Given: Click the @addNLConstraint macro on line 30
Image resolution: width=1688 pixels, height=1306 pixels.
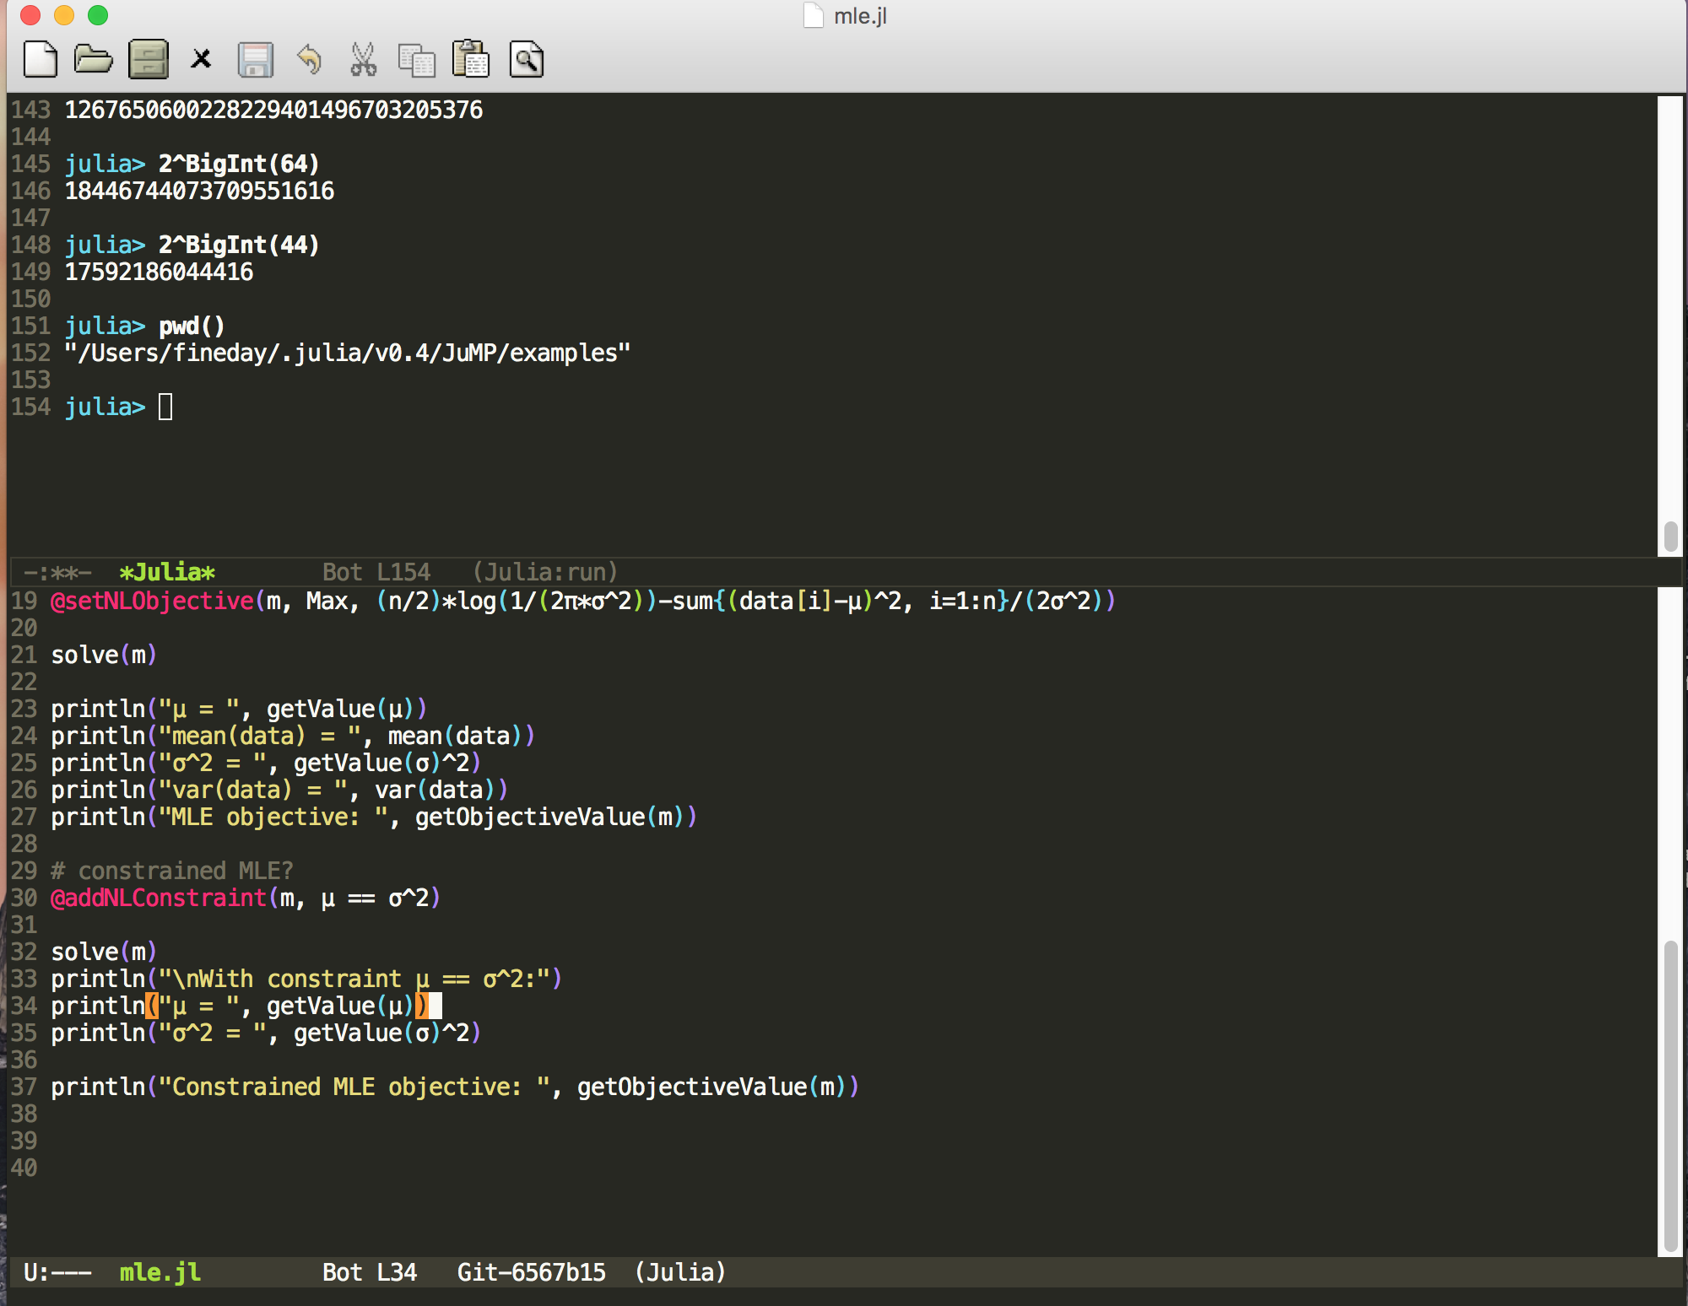Looking at the screenshot, I should click(x=159, y=898).
